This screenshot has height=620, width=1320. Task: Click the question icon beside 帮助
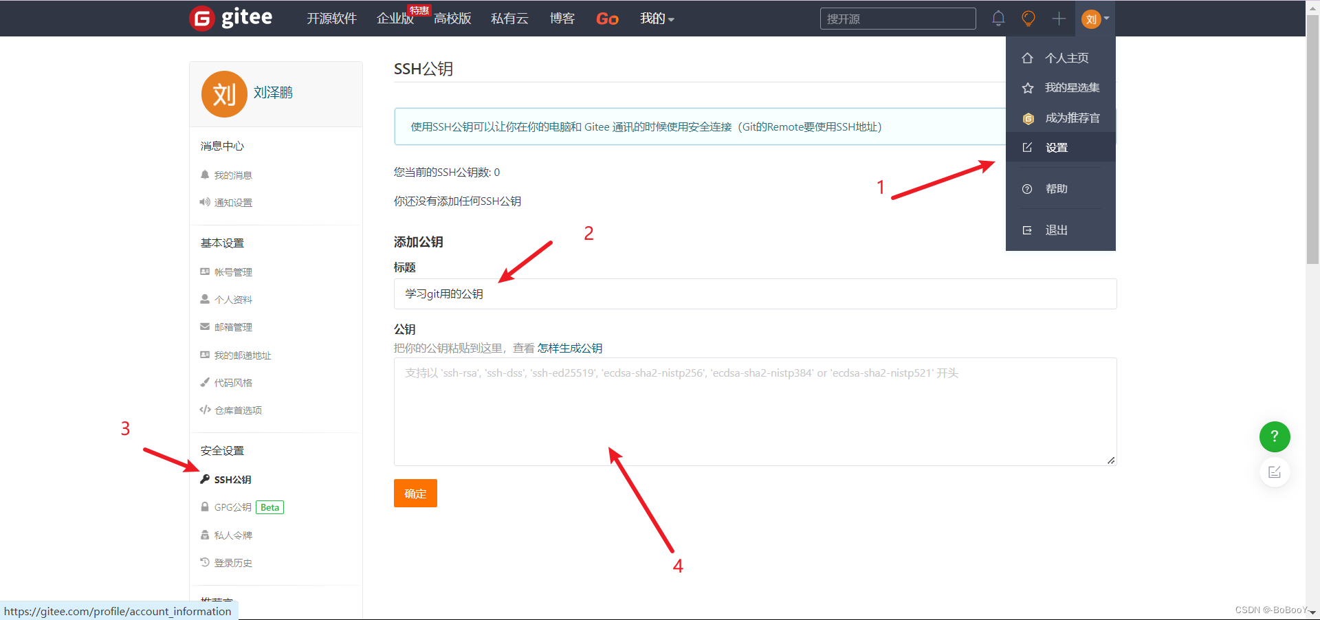[1027, 189]
